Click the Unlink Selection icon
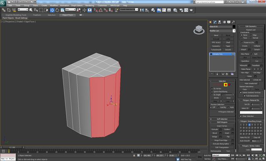Screen dimensions: 266x161 [x=9, y=10]
